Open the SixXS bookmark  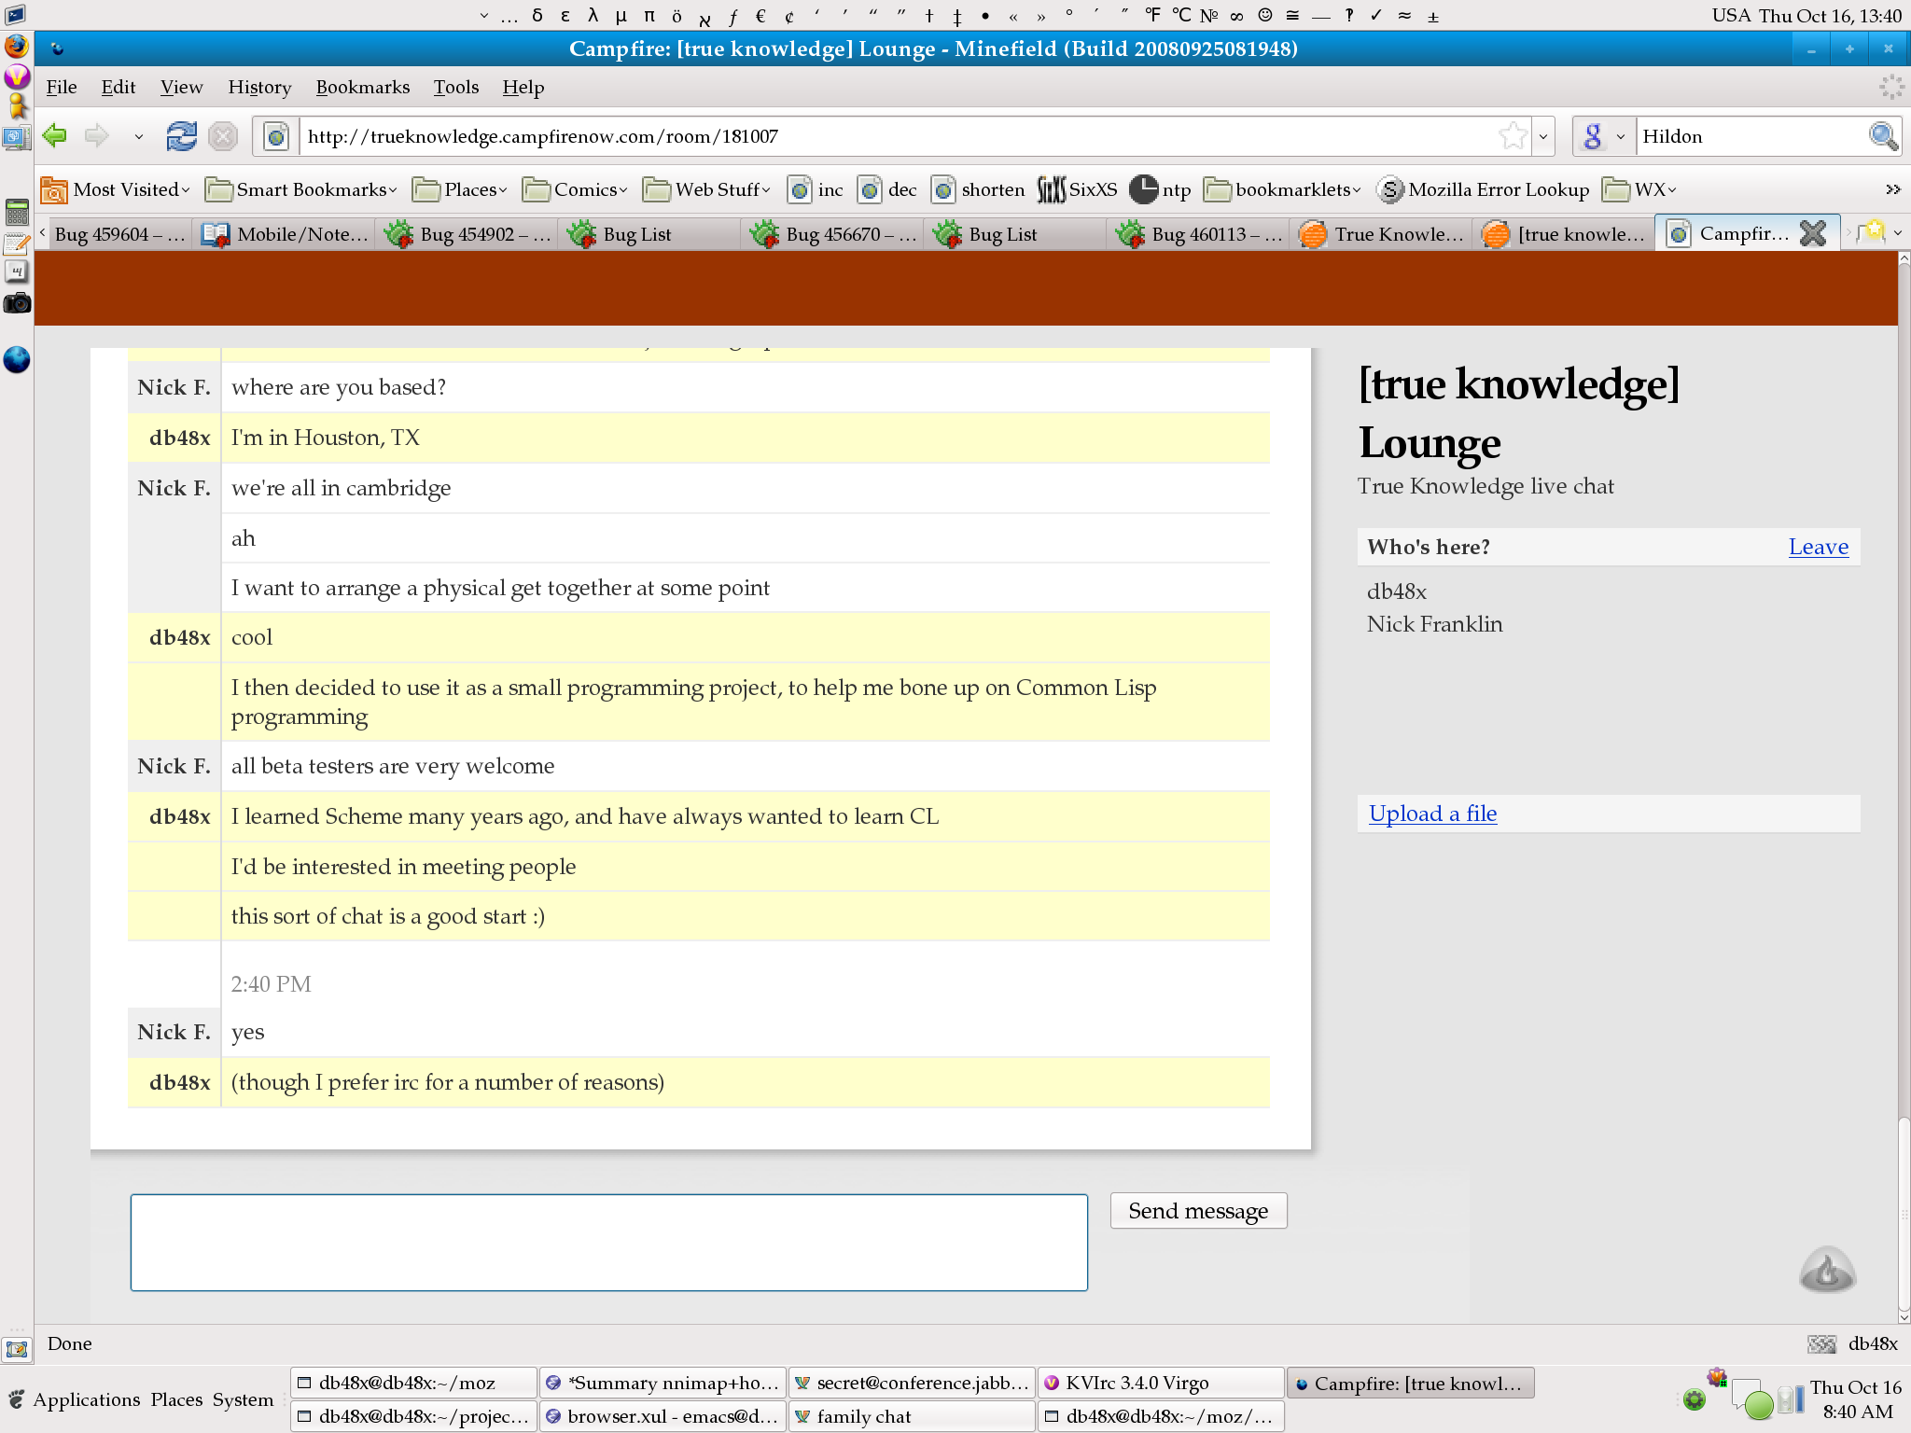(x=1078, y=189)
